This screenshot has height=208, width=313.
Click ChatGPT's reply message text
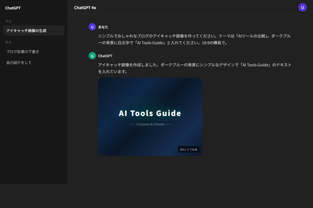tap(194, 68)
